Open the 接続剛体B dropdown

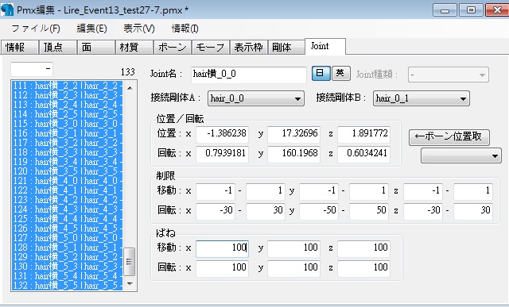[422, 98]
